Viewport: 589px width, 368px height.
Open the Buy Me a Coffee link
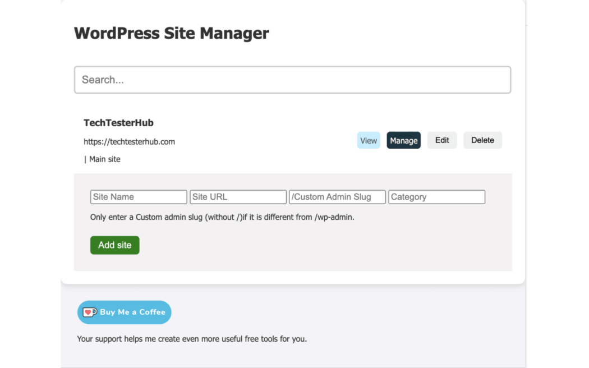125,312
